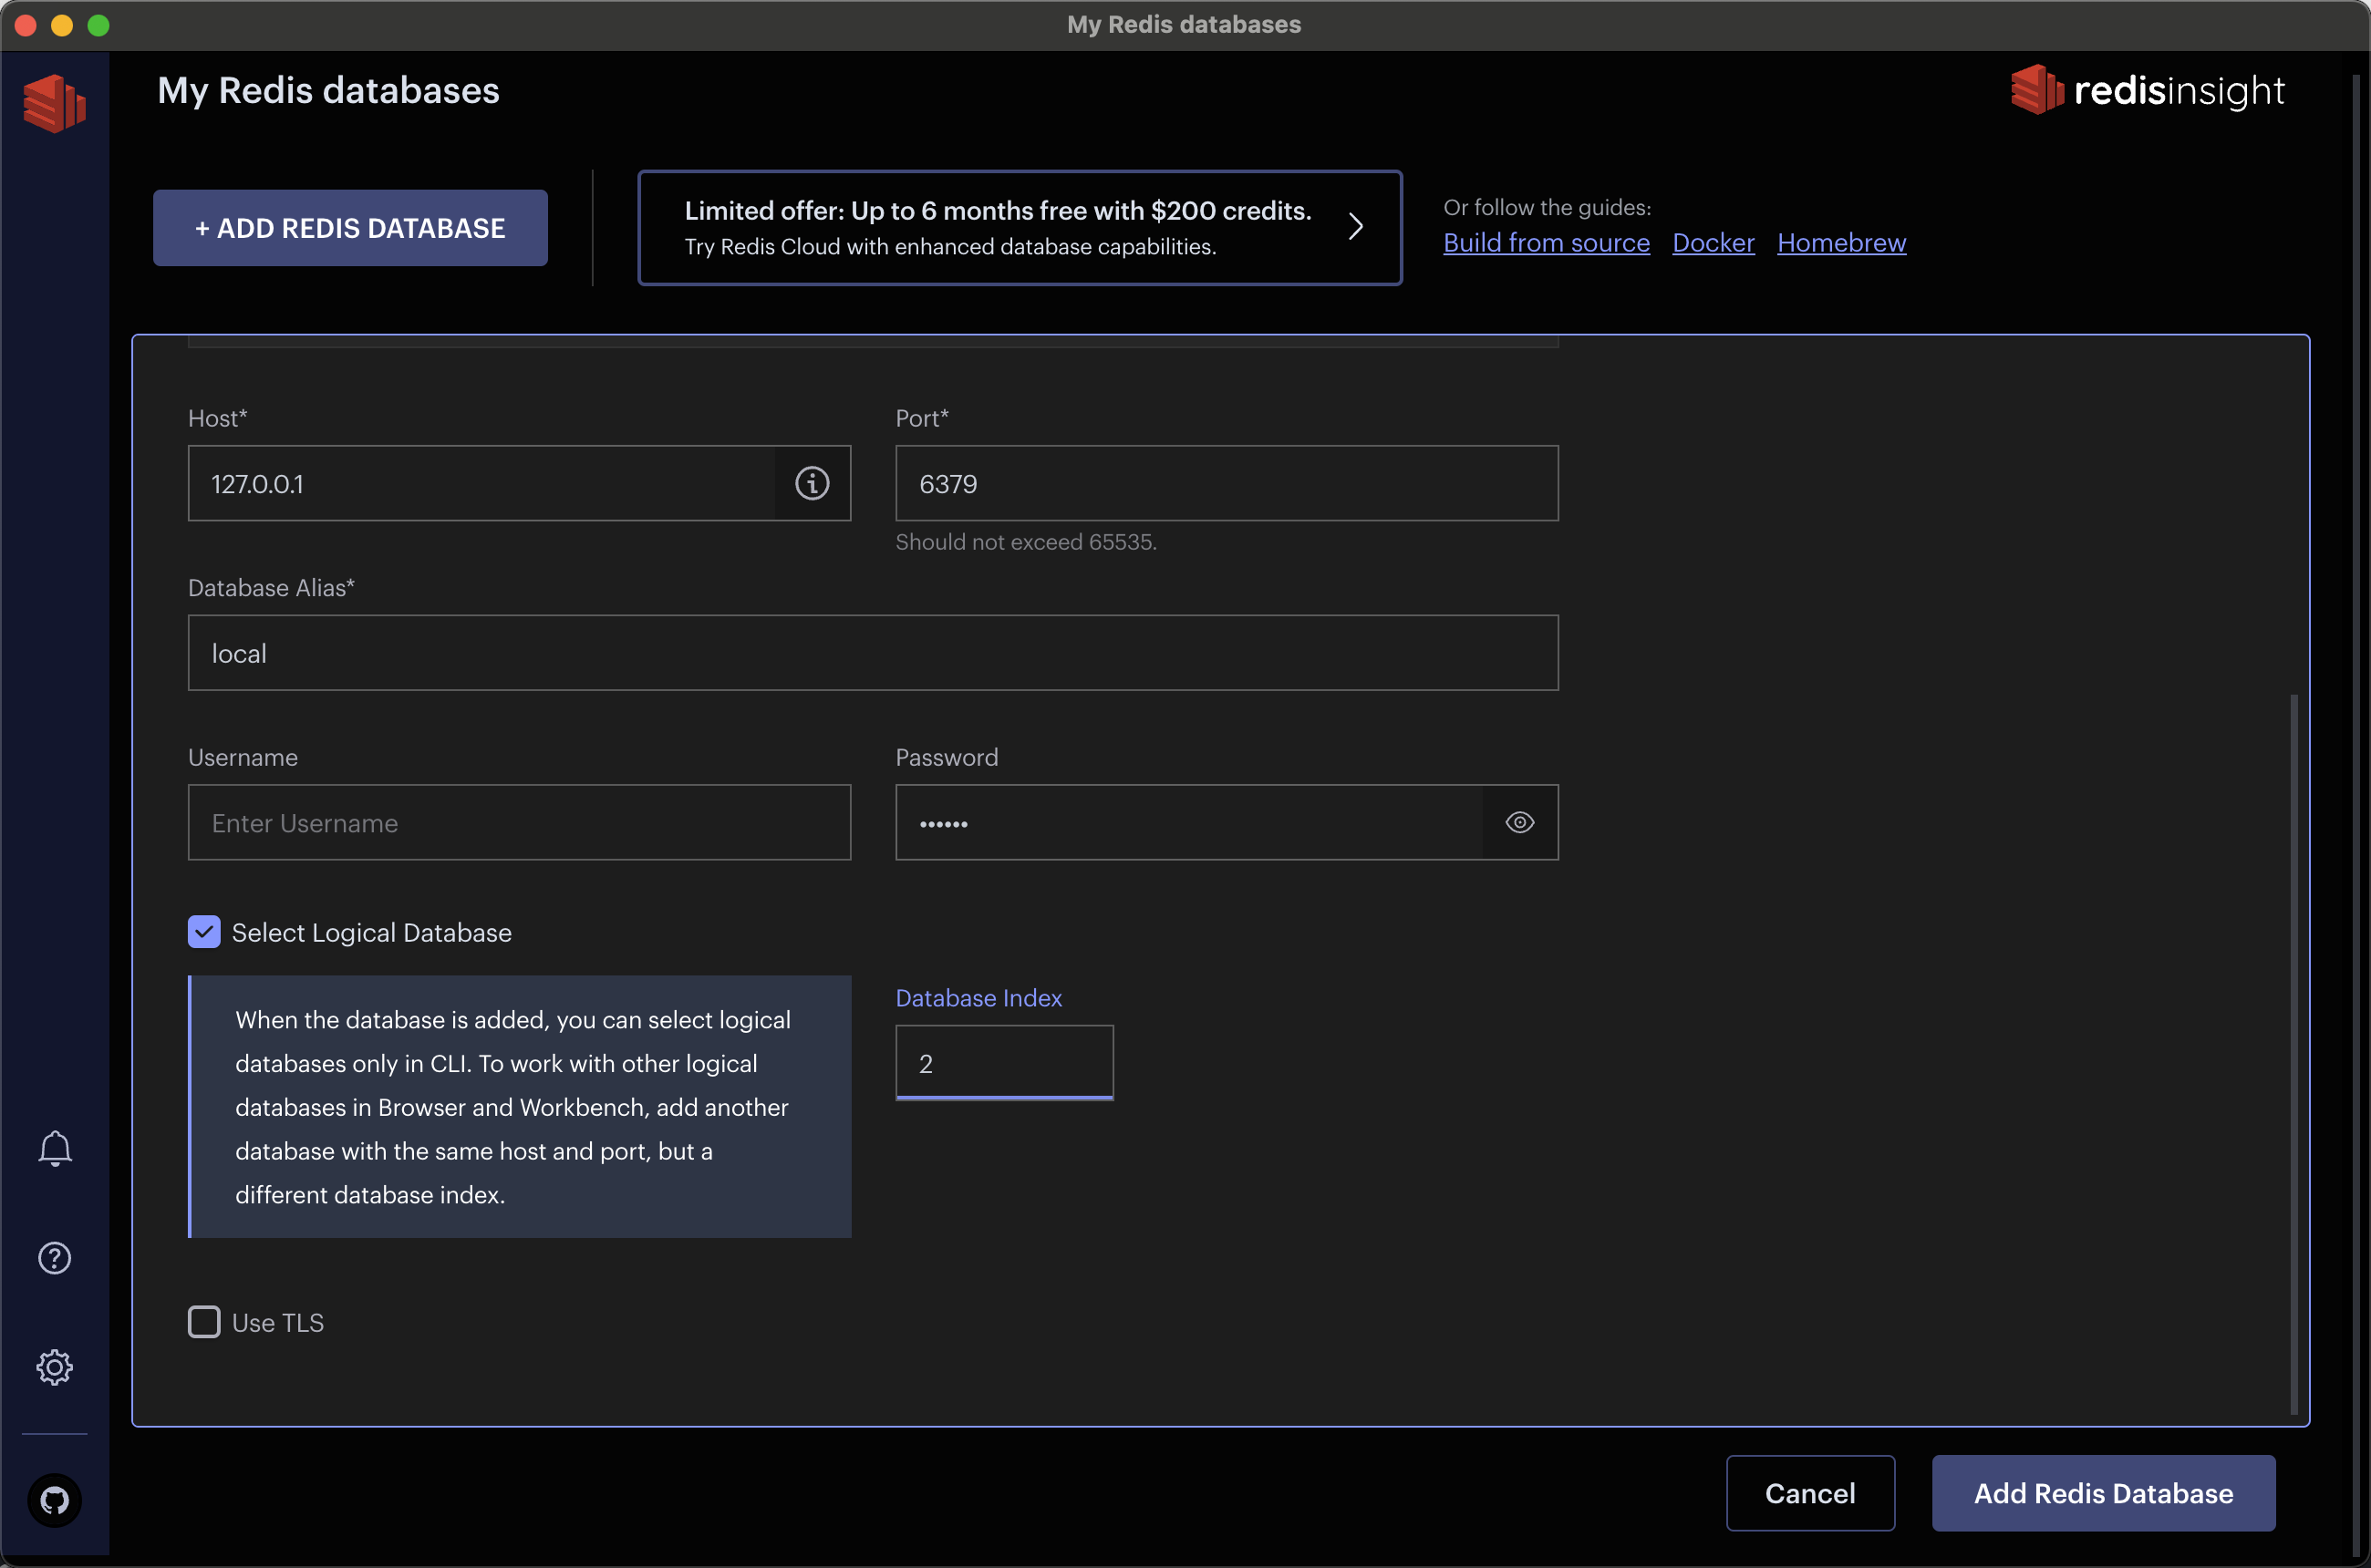
Task: Click the Limited offer Redis Cloud banner text
Action: tap(998, 228)
